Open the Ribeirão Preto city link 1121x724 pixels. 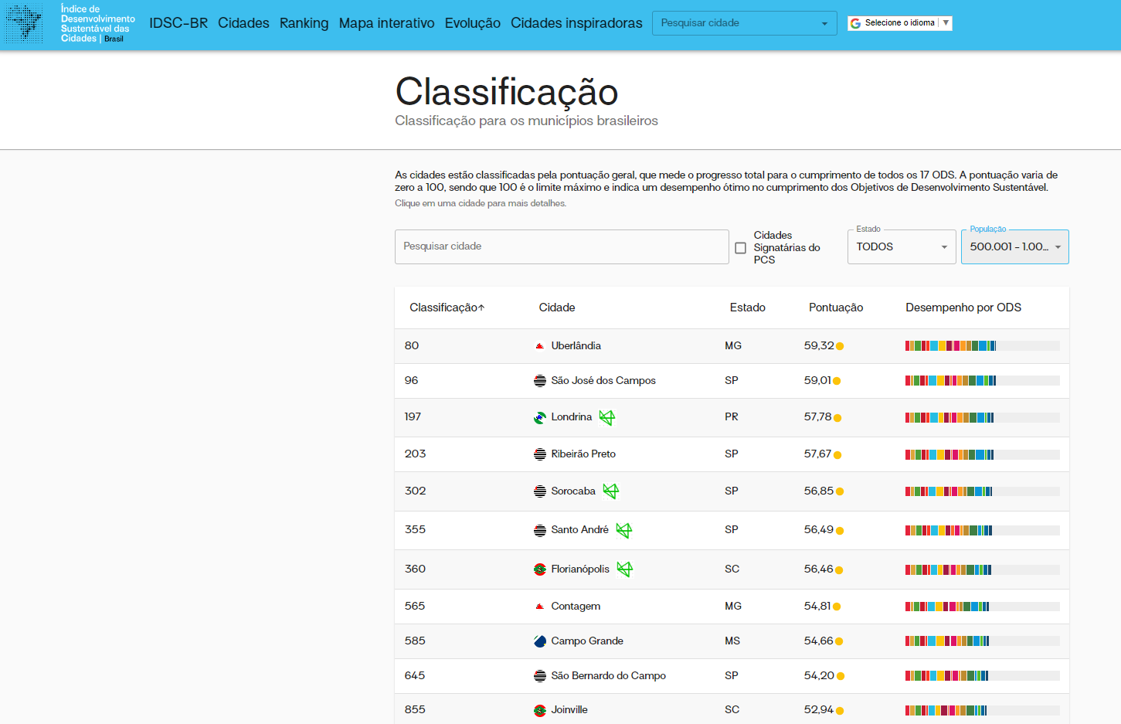tap(583, 454)
